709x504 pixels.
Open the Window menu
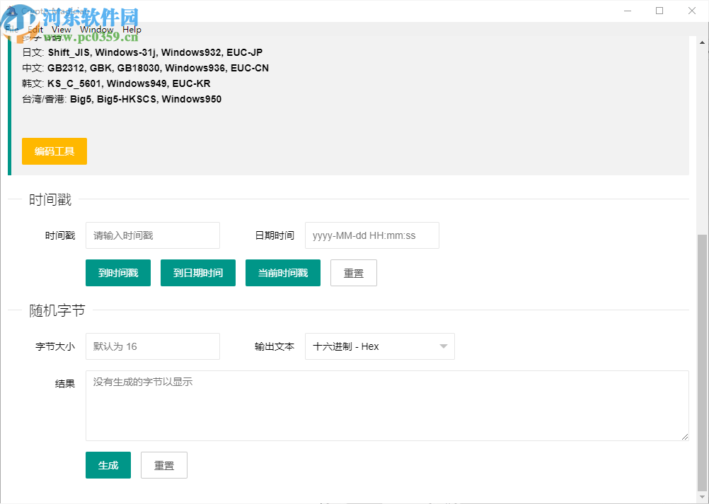point(96,29)
